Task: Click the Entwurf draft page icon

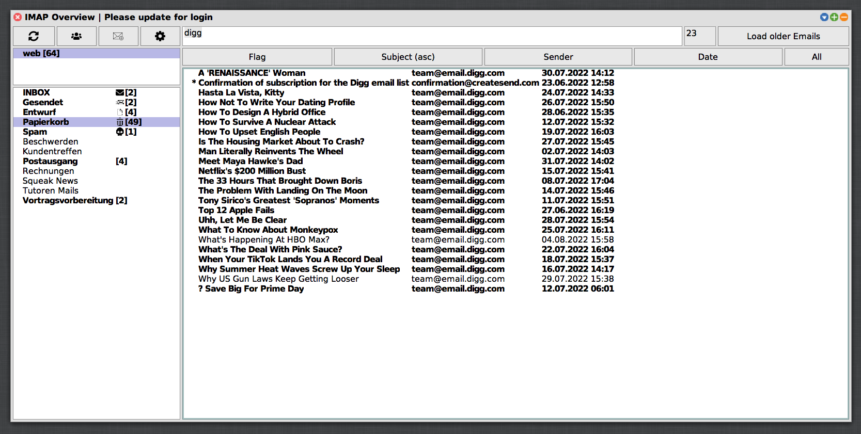Action: (120, 112)
